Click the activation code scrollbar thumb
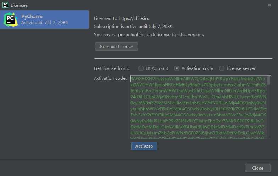The height and width of the screenshot is (176, 278). 269,80
